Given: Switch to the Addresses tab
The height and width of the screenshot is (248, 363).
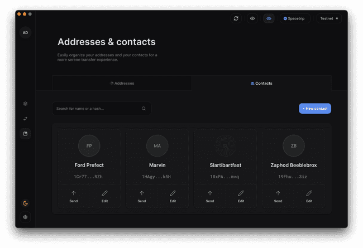Looking at the screenshot, I should (122, 83).
